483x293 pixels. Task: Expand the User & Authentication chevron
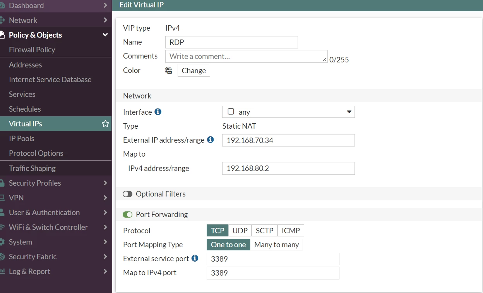coord(105,212)
